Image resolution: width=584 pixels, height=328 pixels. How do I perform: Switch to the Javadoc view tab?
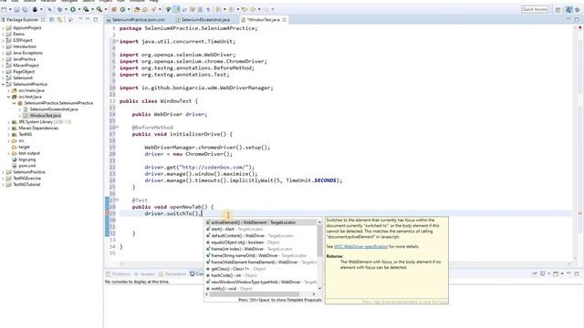click(x=144, y=274)
